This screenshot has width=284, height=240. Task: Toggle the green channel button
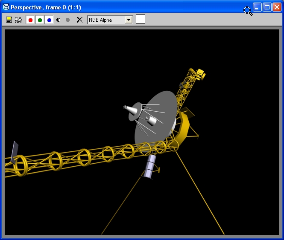pos(40,20)
